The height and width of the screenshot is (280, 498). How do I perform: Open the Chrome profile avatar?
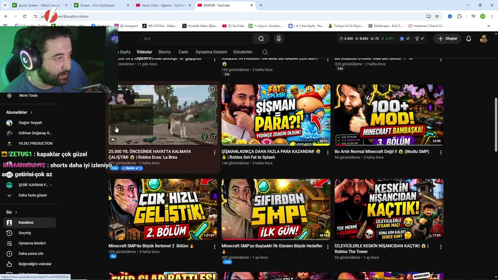[482, 16]
